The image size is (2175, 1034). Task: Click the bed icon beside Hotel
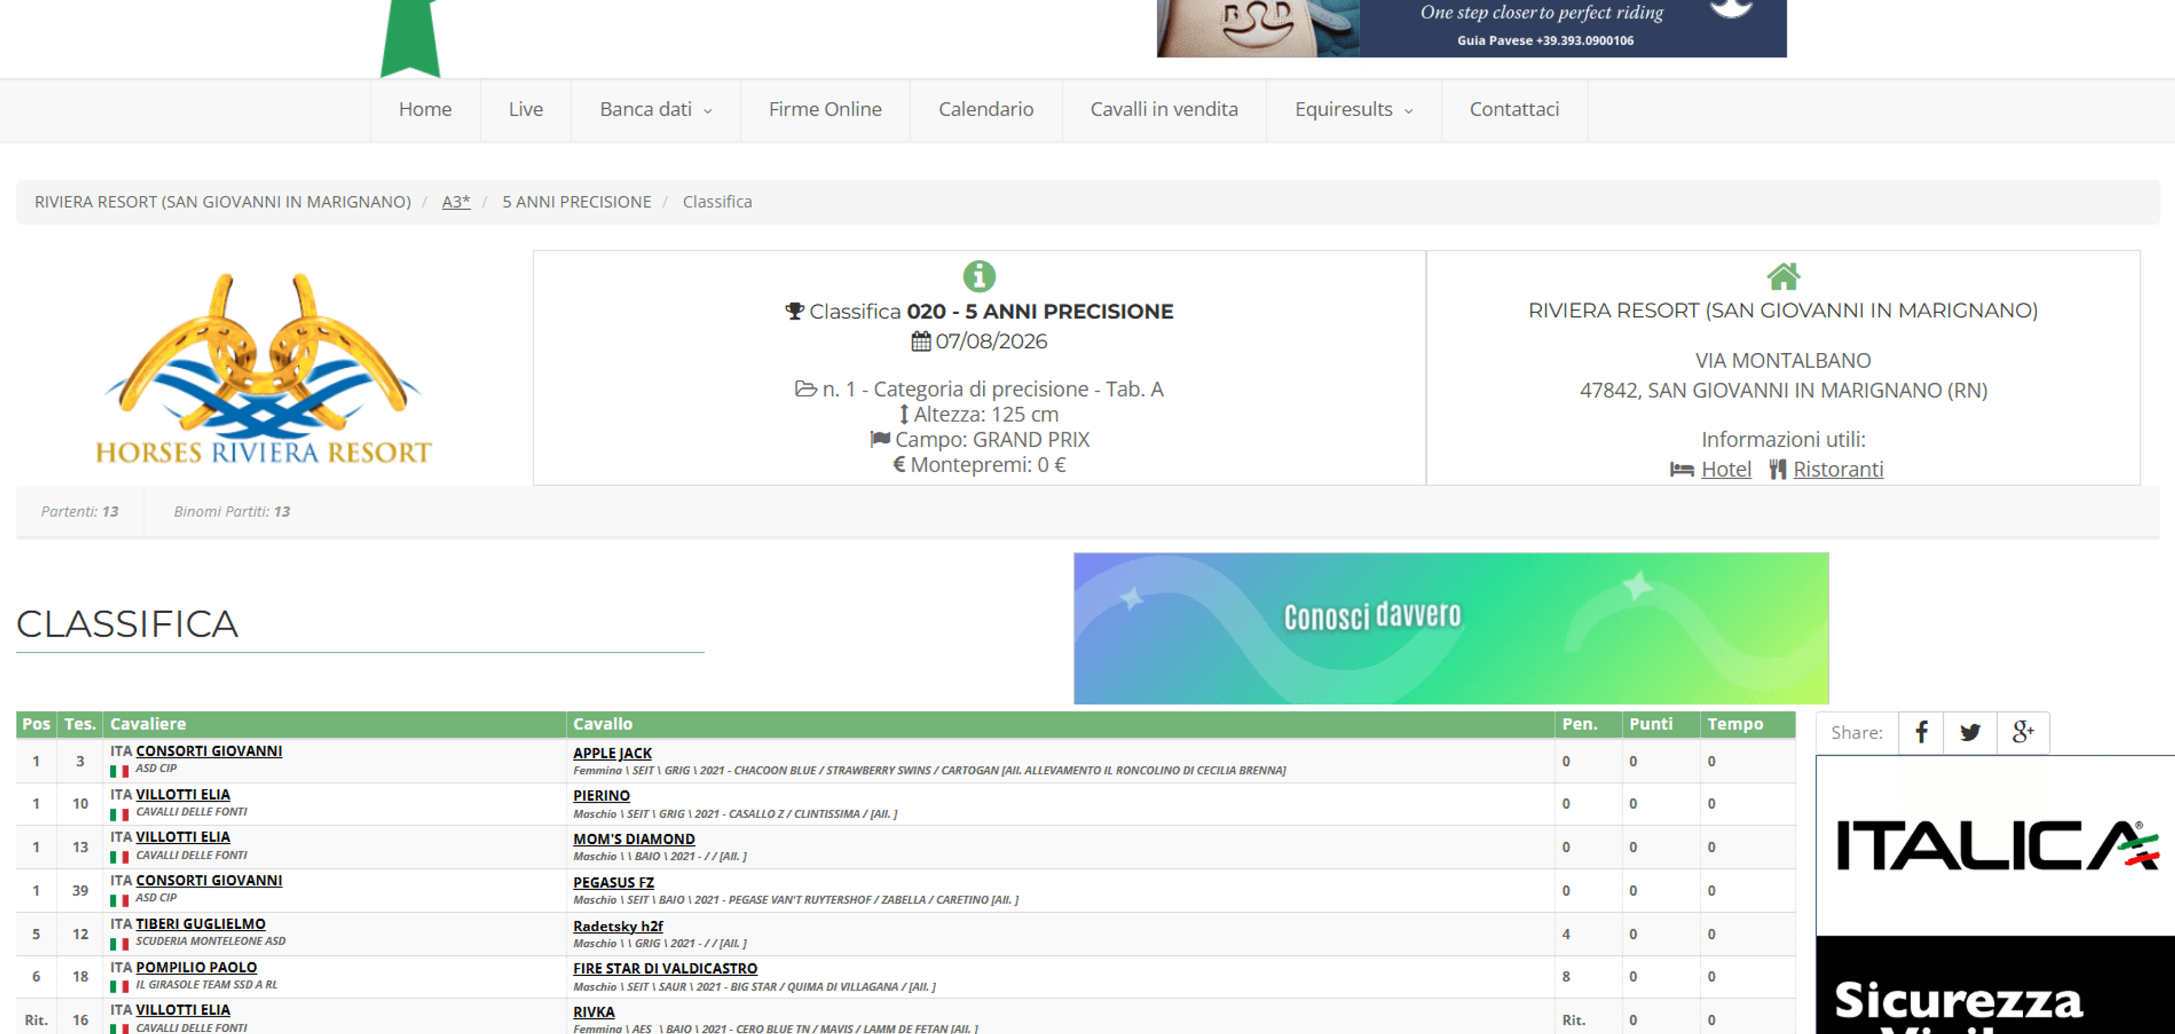(1682, 469)
